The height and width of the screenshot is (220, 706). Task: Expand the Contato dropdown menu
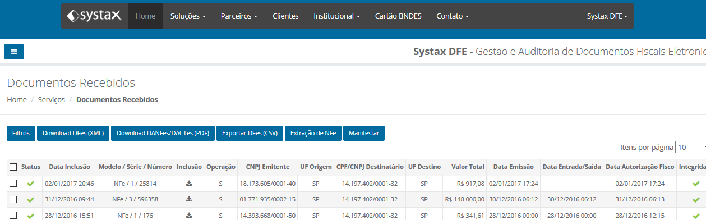point(452,16)
